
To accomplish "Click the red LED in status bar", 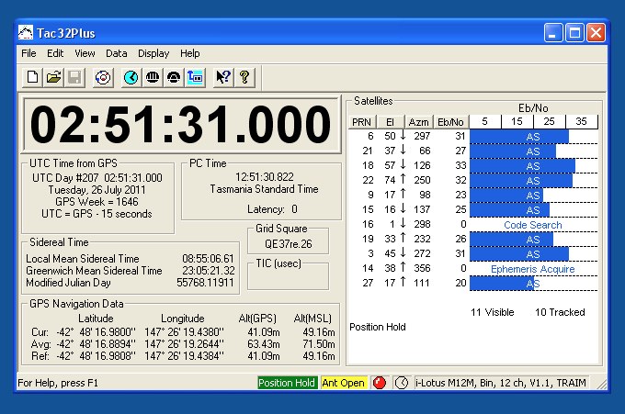I will pos(380,383).
